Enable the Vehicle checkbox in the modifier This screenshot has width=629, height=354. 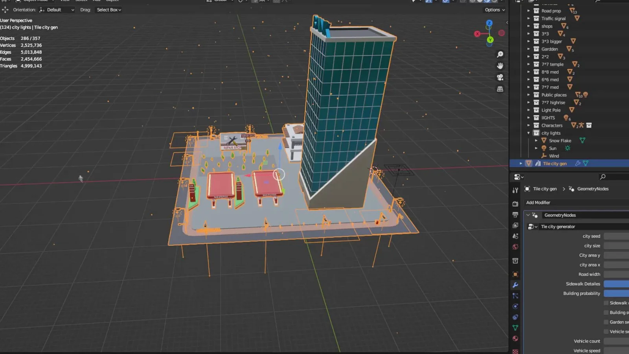(606, 332)
